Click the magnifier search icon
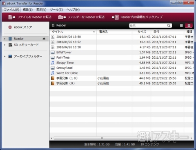 (x=169, y=26)
